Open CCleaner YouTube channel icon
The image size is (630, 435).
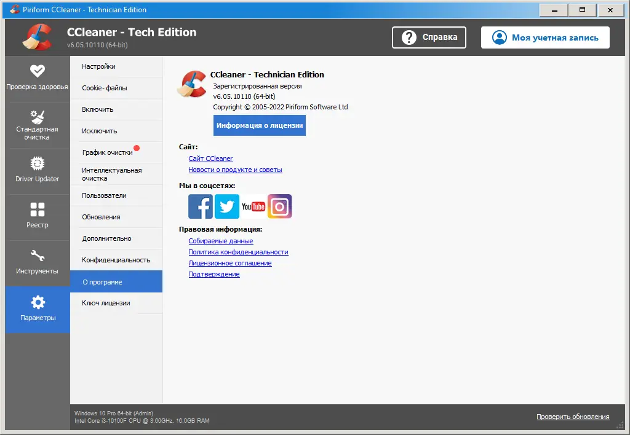pos(253,206)
